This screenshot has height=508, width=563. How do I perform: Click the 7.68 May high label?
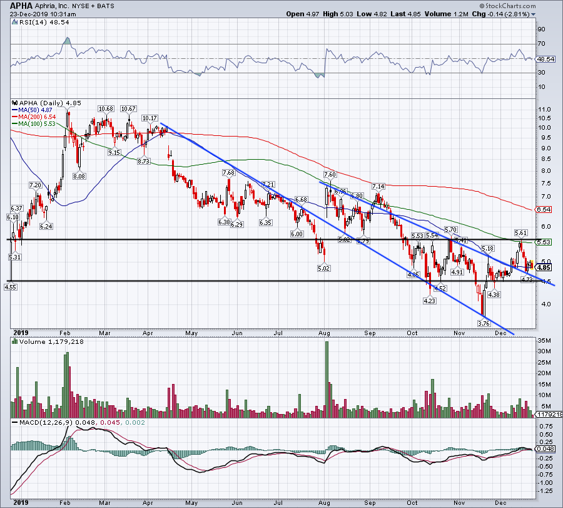tap(228, 172)
